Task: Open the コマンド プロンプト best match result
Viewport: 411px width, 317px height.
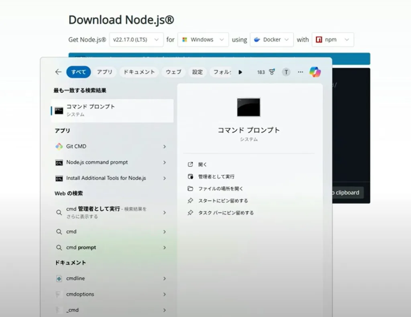Action: 112,111
